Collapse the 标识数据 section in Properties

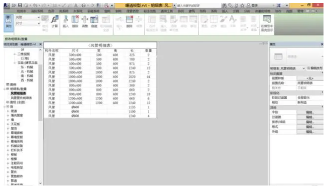tap(322, 73)
